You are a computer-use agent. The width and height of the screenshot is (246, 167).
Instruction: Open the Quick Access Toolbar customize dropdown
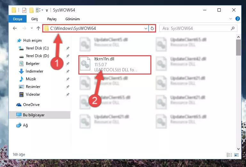click(x=47, y=10)
